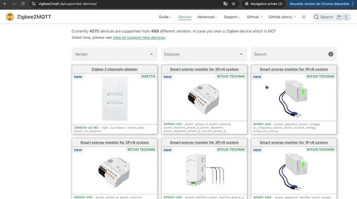The image size is (357, 199).
Task: Open the Navigation privée (2) indicator
Action: [x=263, y=4]
